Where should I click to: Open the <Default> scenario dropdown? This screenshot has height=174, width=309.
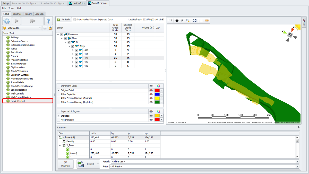coord(40,28)
